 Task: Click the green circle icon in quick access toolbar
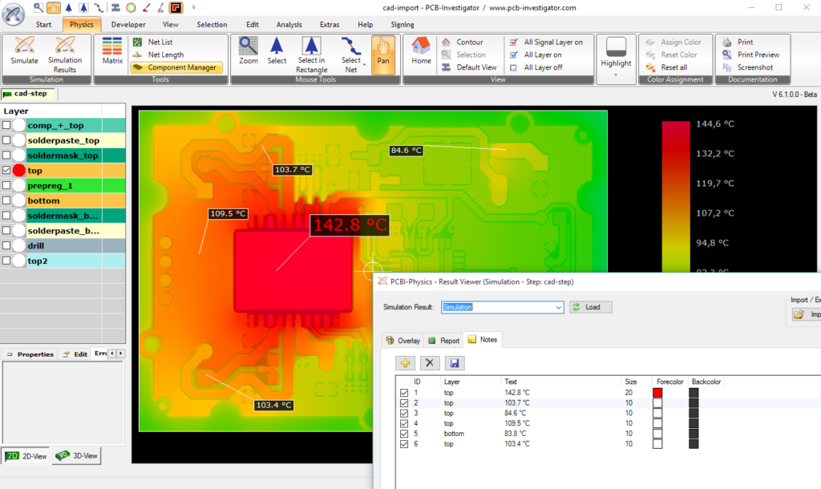pyautogui.click(x=131, y=7)
